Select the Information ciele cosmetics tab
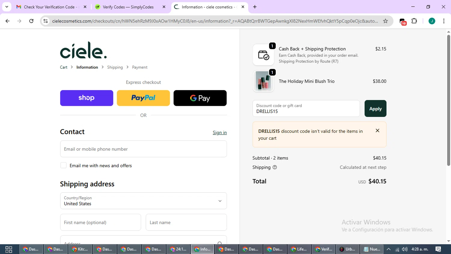 (x=210, y=7)
